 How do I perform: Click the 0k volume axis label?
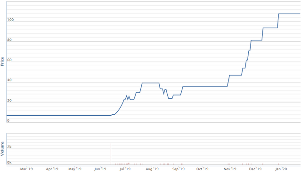pos(9,163)
